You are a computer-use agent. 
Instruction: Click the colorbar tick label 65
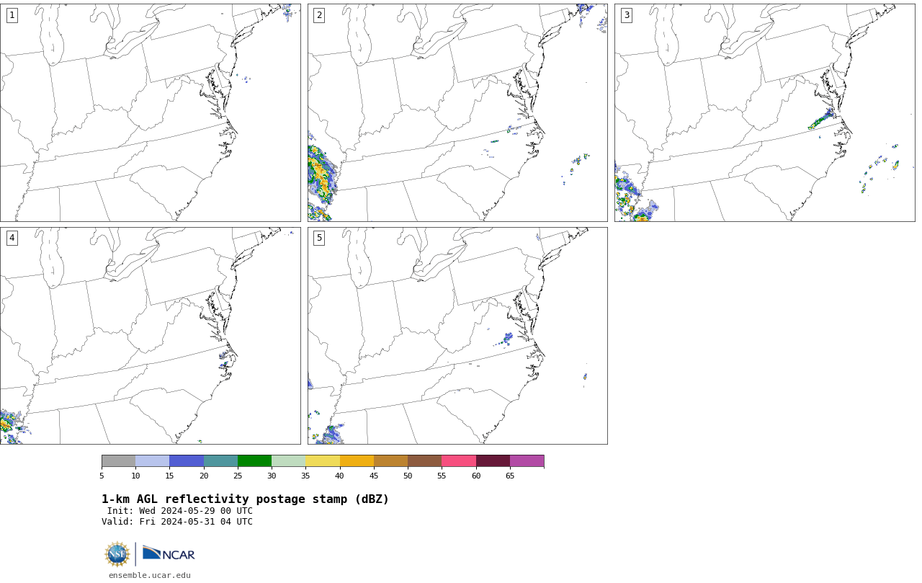point(510,476)
